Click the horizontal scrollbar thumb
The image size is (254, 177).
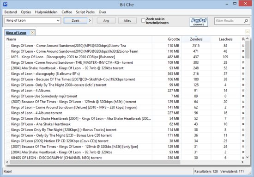pos(95,162)
